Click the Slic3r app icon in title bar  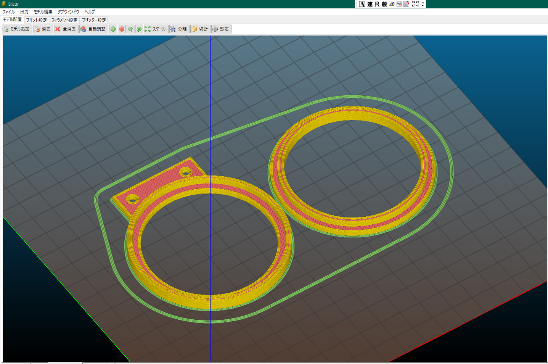4,4
